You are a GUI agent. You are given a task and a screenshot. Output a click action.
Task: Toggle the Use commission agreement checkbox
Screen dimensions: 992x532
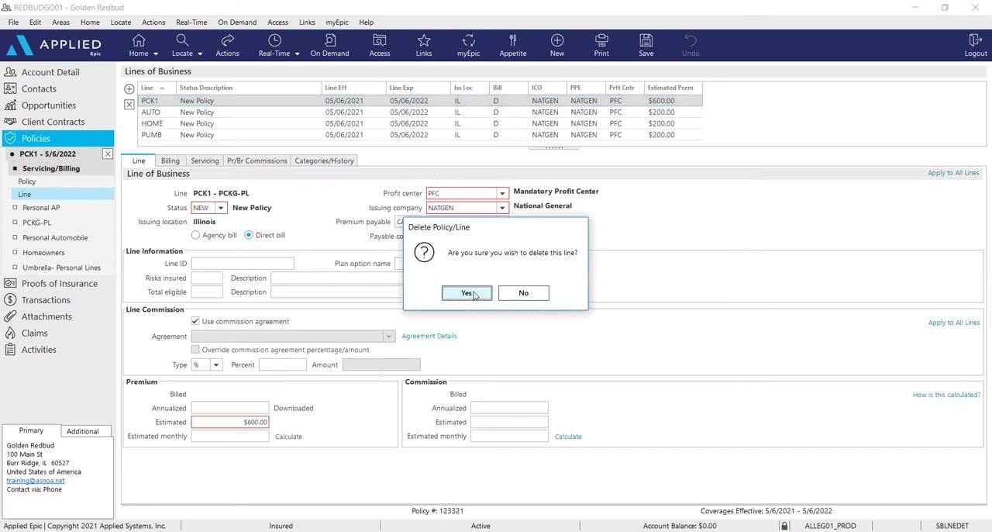[x=195, y=321]
